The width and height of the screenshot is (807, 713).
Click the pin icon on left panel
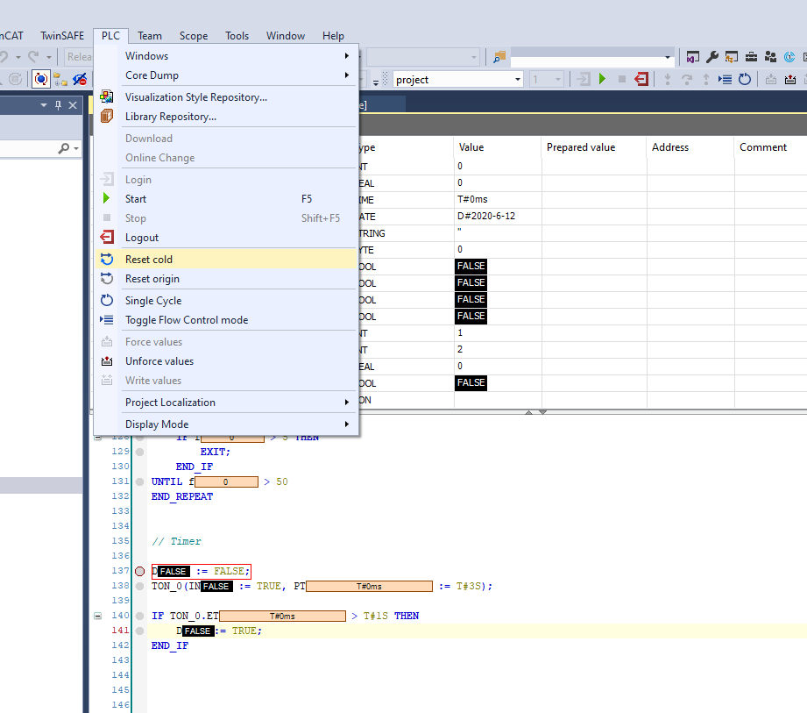tap(59, 105)
